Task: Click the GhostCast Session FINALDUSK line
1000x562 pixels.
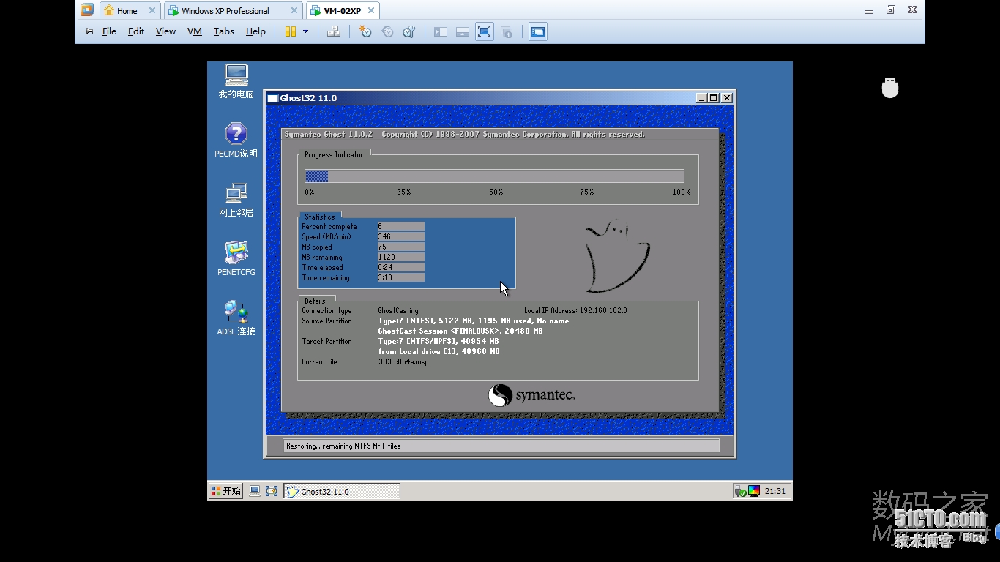Action: (460, 331)
